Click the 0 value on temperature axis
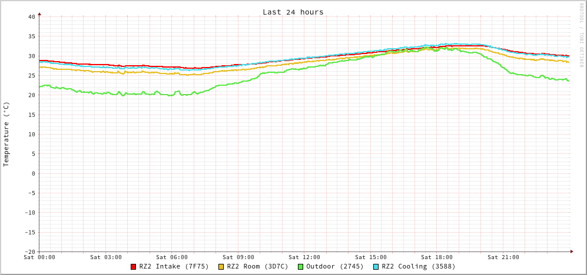This screenshot has height=275, width=587. point(34,173)
